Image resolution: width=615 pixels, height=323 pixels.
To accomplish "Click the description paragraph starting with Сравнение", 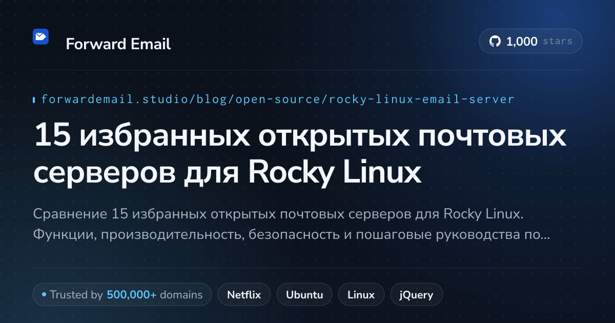I will tap(292, 225).
